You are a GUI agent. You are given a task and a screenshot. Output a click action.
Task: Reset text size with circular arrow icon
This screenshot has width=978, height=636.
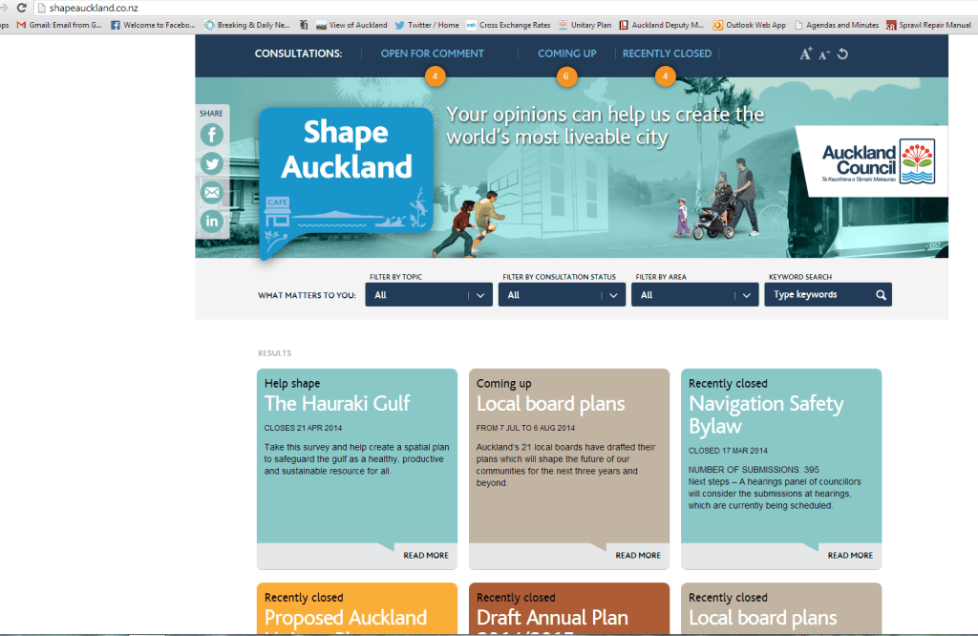(x=842, y=54)
